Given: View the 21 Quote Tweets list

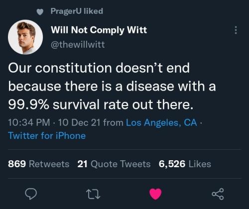Looking at the screenshot, I should tap(114, 164).
